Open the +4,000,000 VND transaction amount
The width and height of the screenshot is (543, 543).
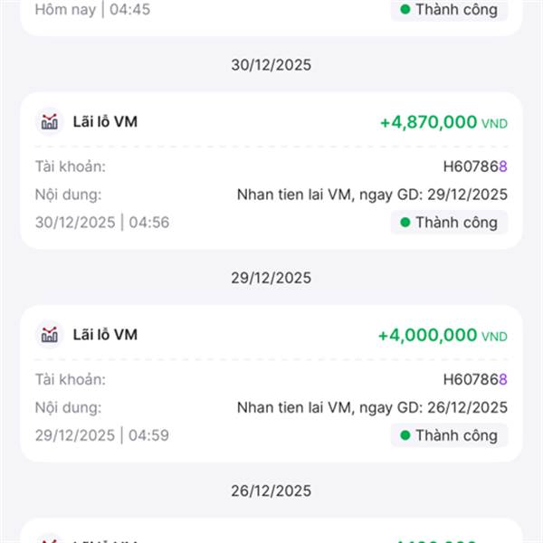(x=443, y=335)
